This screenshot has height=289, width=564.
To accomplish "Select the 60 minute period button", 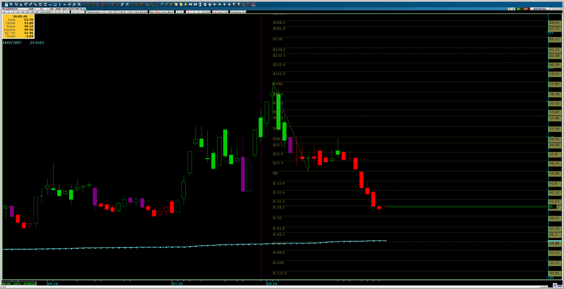I will 37,12.
